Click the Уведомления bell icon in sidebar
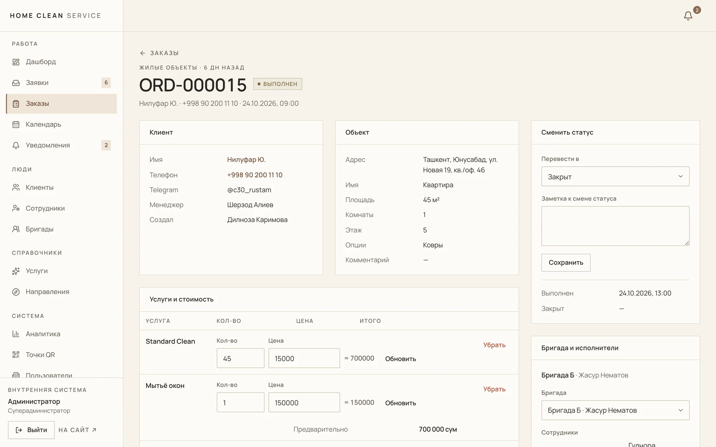716x447 pixels. coord(16,145)
